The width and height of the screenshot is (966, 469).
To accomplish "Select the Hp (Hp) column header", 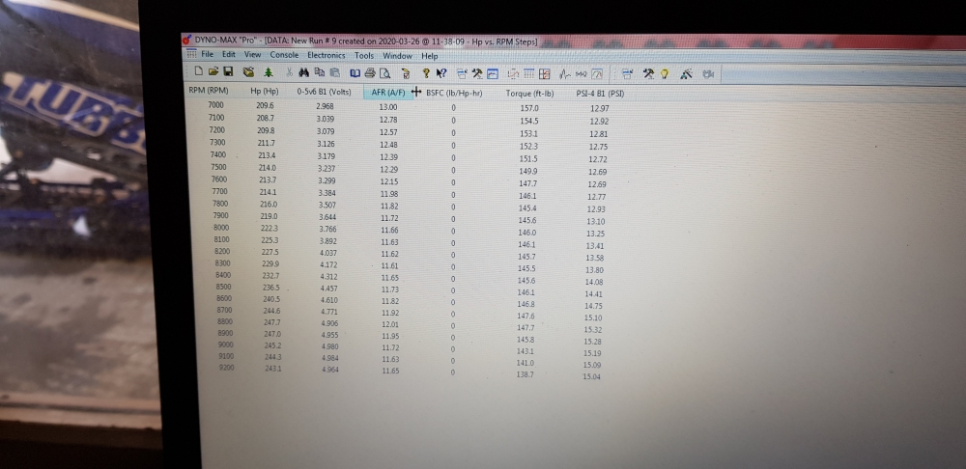I will tap(265, 91).
